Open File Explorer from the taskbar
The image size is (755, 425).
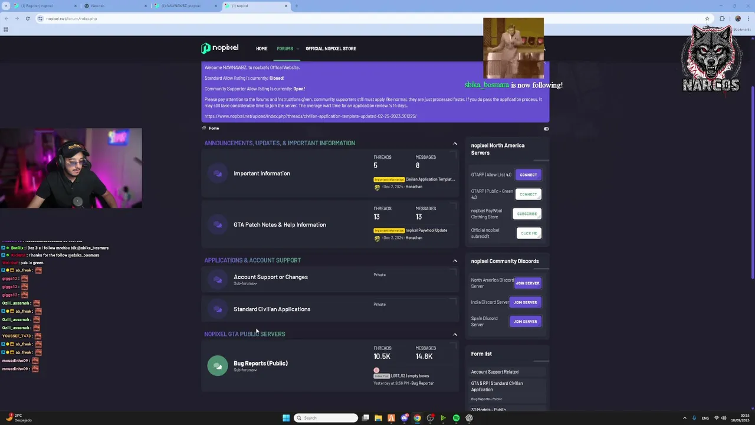pyautogui.click(x=378, y=418)
